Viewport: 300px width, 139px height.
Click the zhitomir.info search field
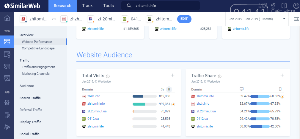coord(161,6)
